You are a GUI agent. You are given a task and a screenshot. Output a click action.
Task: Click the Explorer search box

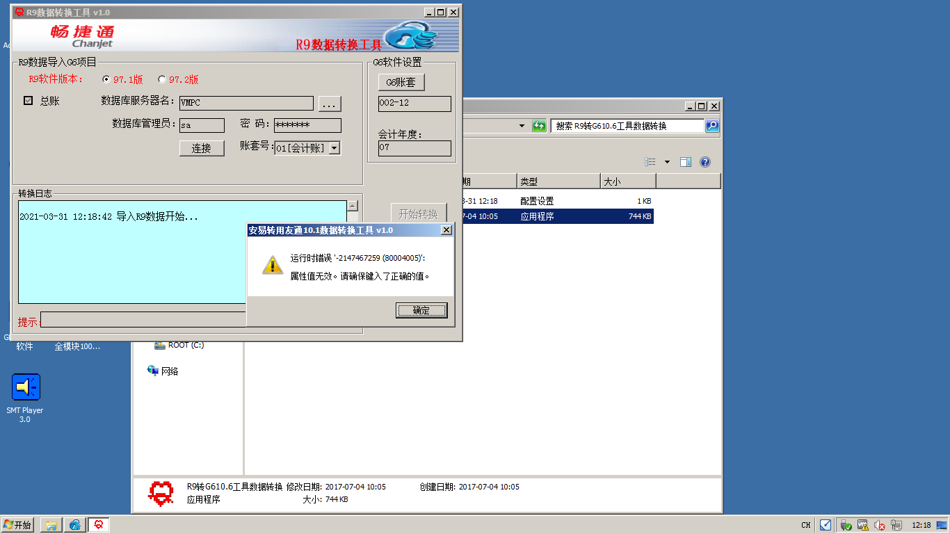627,126
